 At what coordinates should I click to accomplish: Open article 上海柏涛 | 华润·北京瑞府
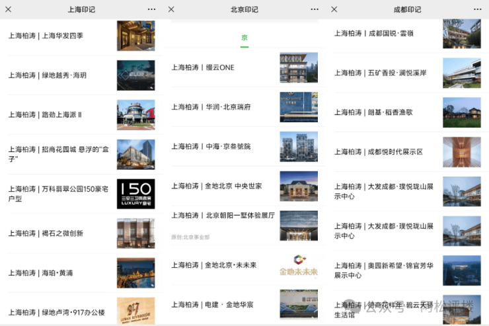tap(211, 107)
